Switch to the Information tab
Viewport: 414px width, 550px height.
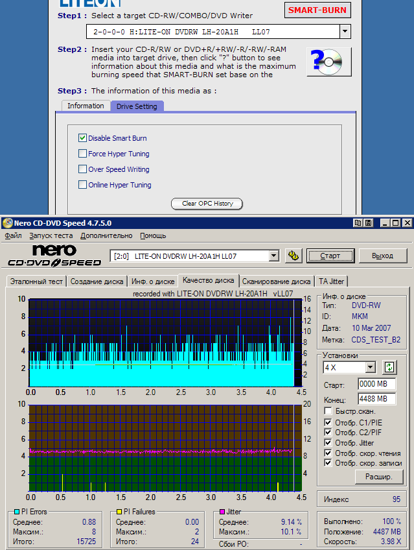click(86, 106)
